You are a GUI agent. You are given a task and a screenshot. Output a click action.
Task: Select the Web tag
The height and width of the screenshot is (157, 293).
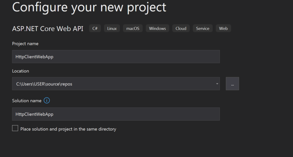tap(223, 28)
